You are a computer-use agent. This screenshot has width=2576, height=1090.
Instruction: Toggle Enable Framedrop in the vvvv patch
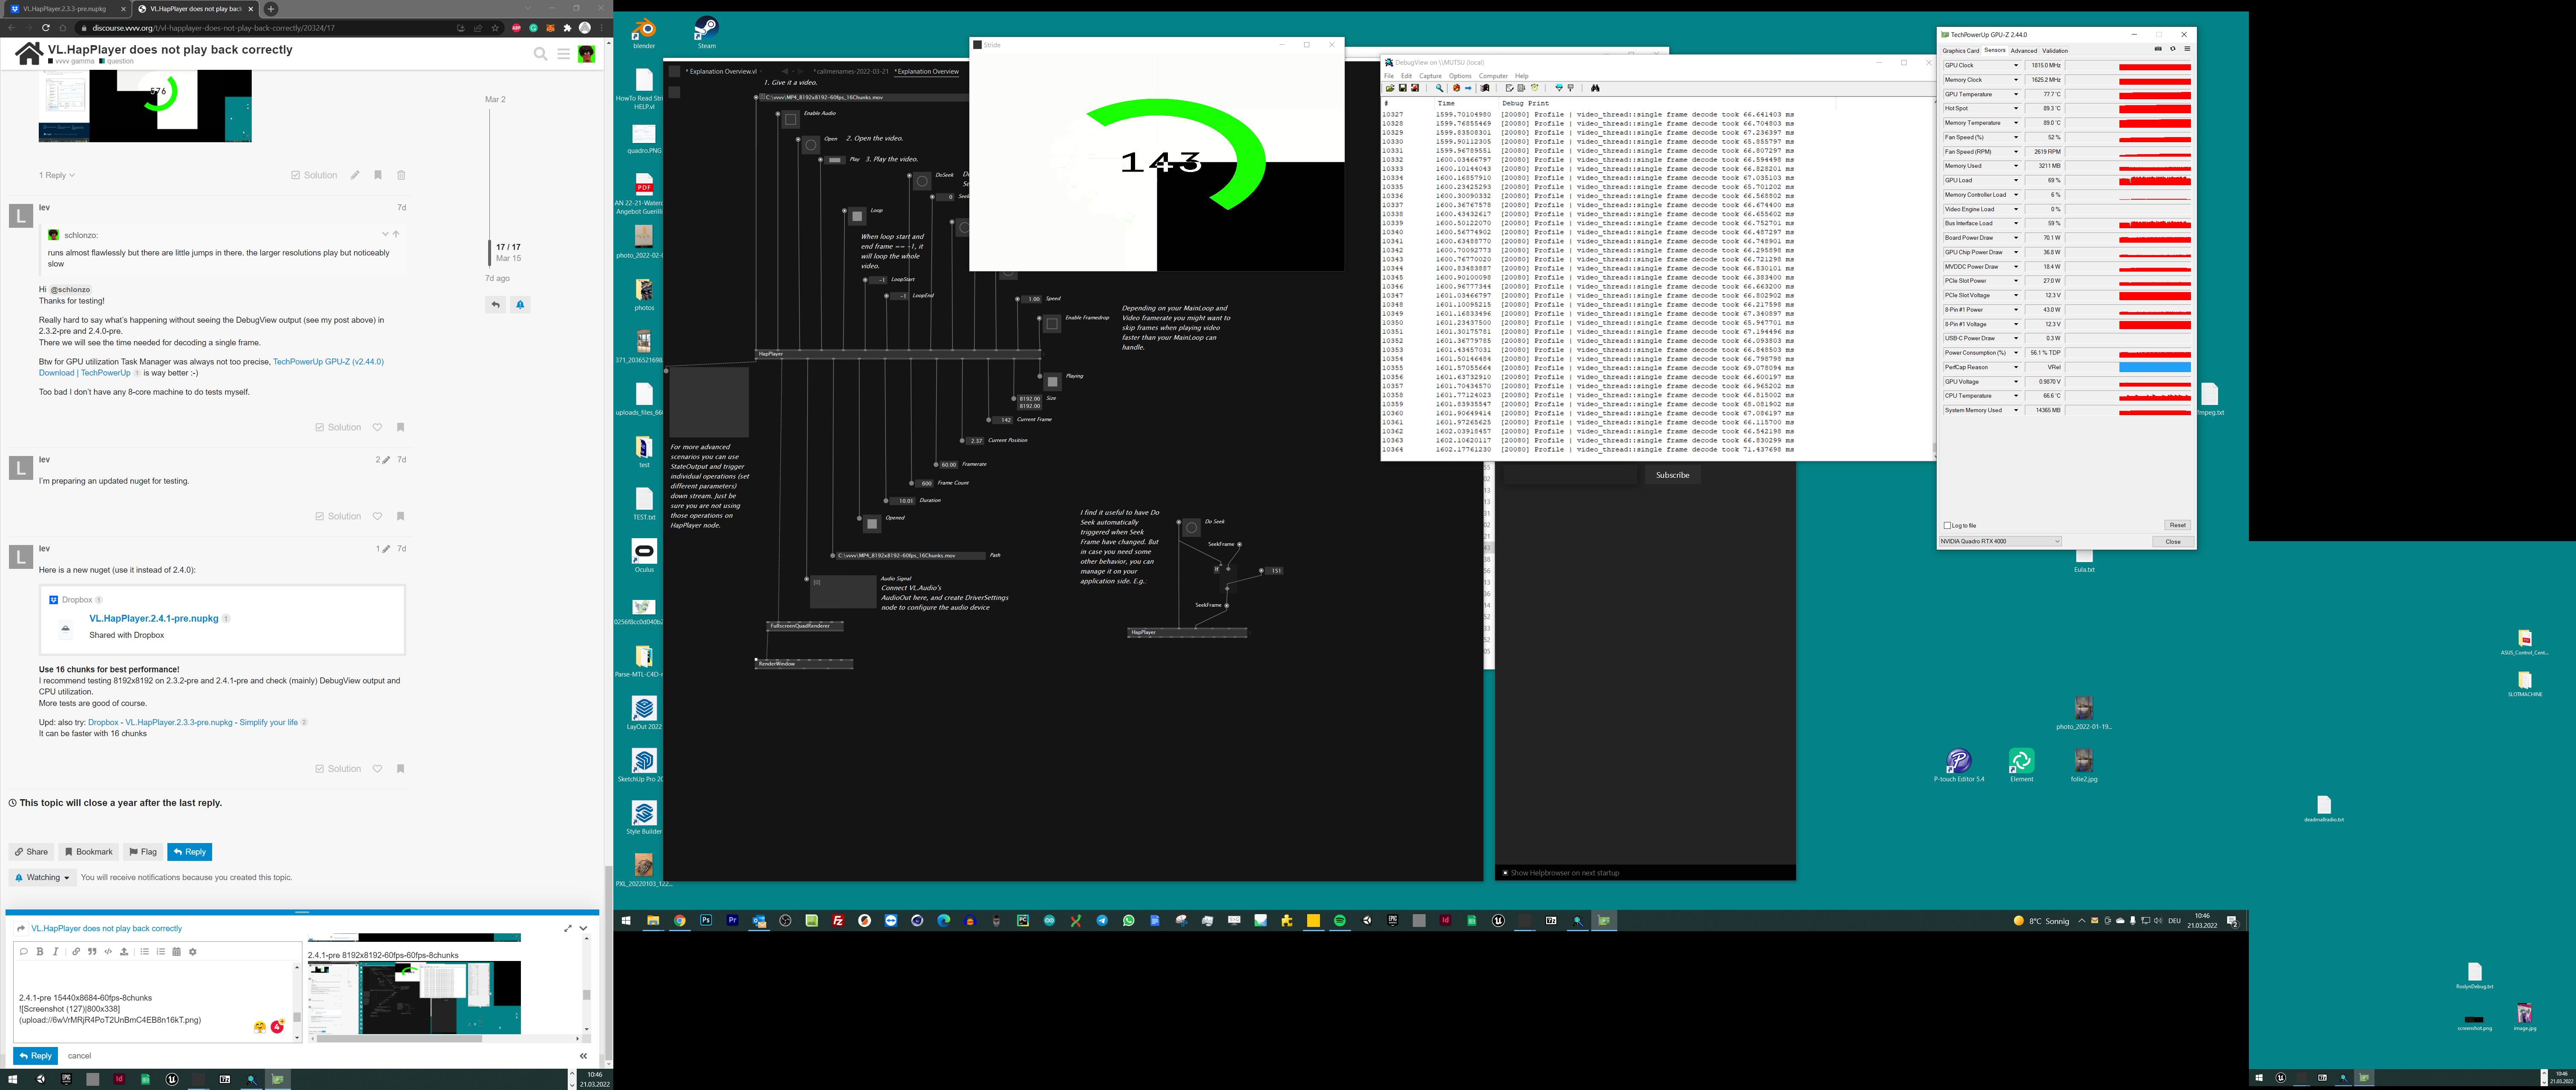pos(1052,324)
